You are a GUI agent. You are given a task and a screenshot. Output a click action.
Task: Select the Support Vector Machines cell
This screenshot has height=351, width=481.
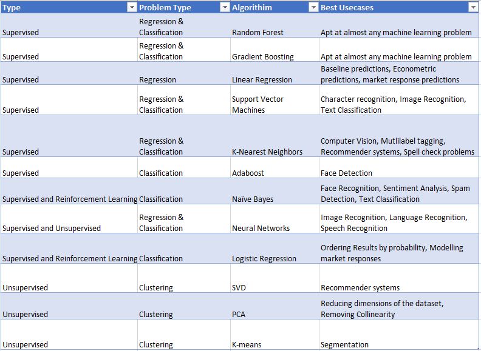click(258, 104)
